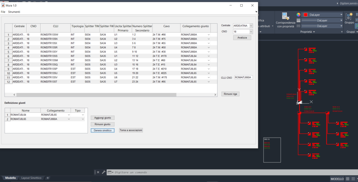Open color DaLayer dropdown in Proprietà

tap(341, 15)
